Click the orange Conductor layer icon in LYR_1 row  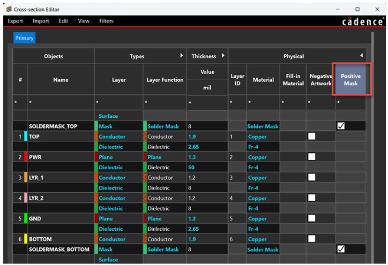click(96, 178)
